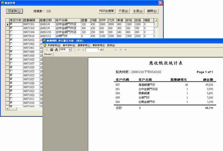Open the 100% zoom dropdown
The image size is (223, 151).
point(70,50)
